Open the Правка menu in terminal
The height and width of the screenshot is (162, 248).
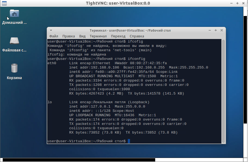[x=69, y=36]
